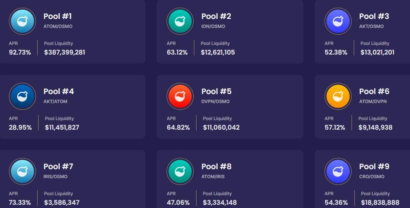The width and height of the screenshot is (410, 208).
Task: Click the teal Pool #8 flask icon
Action: pos(180,171)
